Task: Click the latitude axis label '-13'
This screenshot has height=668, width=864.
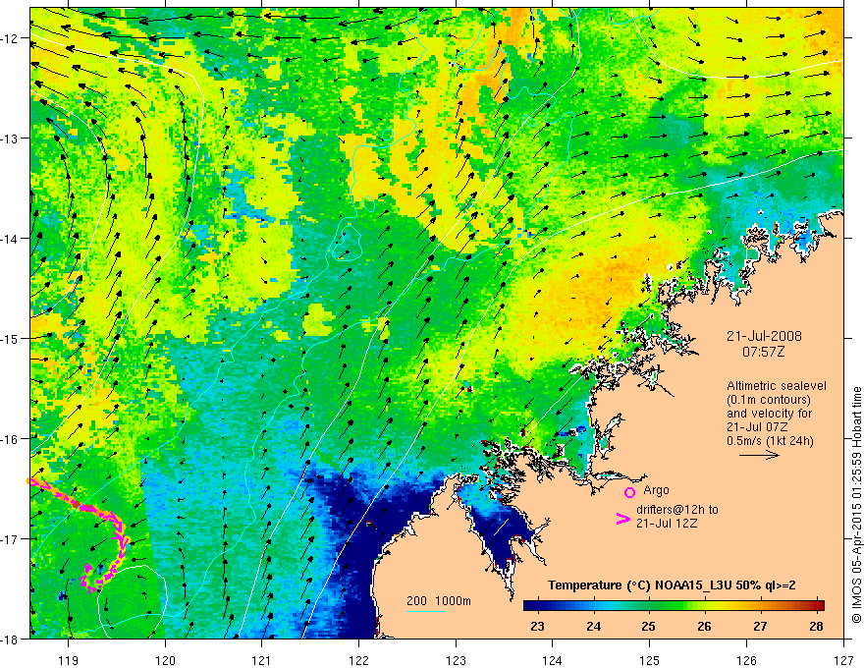Action: coord(11,139)
